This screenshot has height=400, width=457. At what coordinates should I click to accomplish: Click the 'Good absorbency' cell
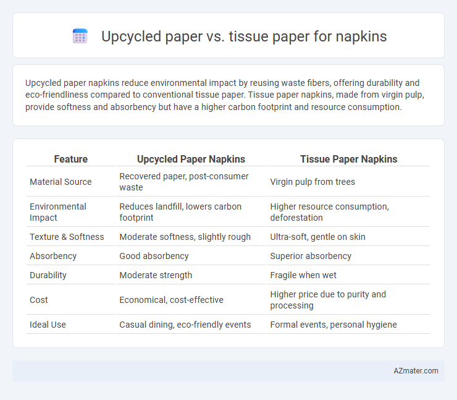pos(191,256)
